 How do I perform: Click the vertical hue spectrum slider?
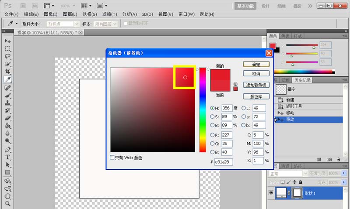[203, 110]
